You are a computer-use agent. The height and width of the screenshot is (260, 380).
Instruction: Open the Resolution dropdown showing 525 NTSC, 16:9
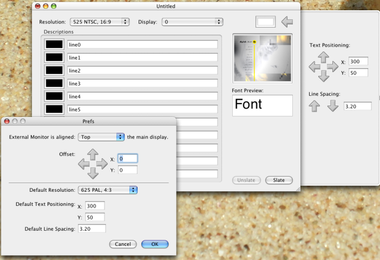pos(99,22)
